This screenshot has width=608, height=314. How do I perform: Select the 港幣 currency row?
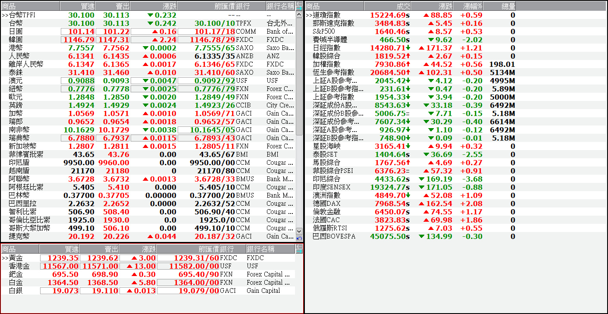click(148, 48)
